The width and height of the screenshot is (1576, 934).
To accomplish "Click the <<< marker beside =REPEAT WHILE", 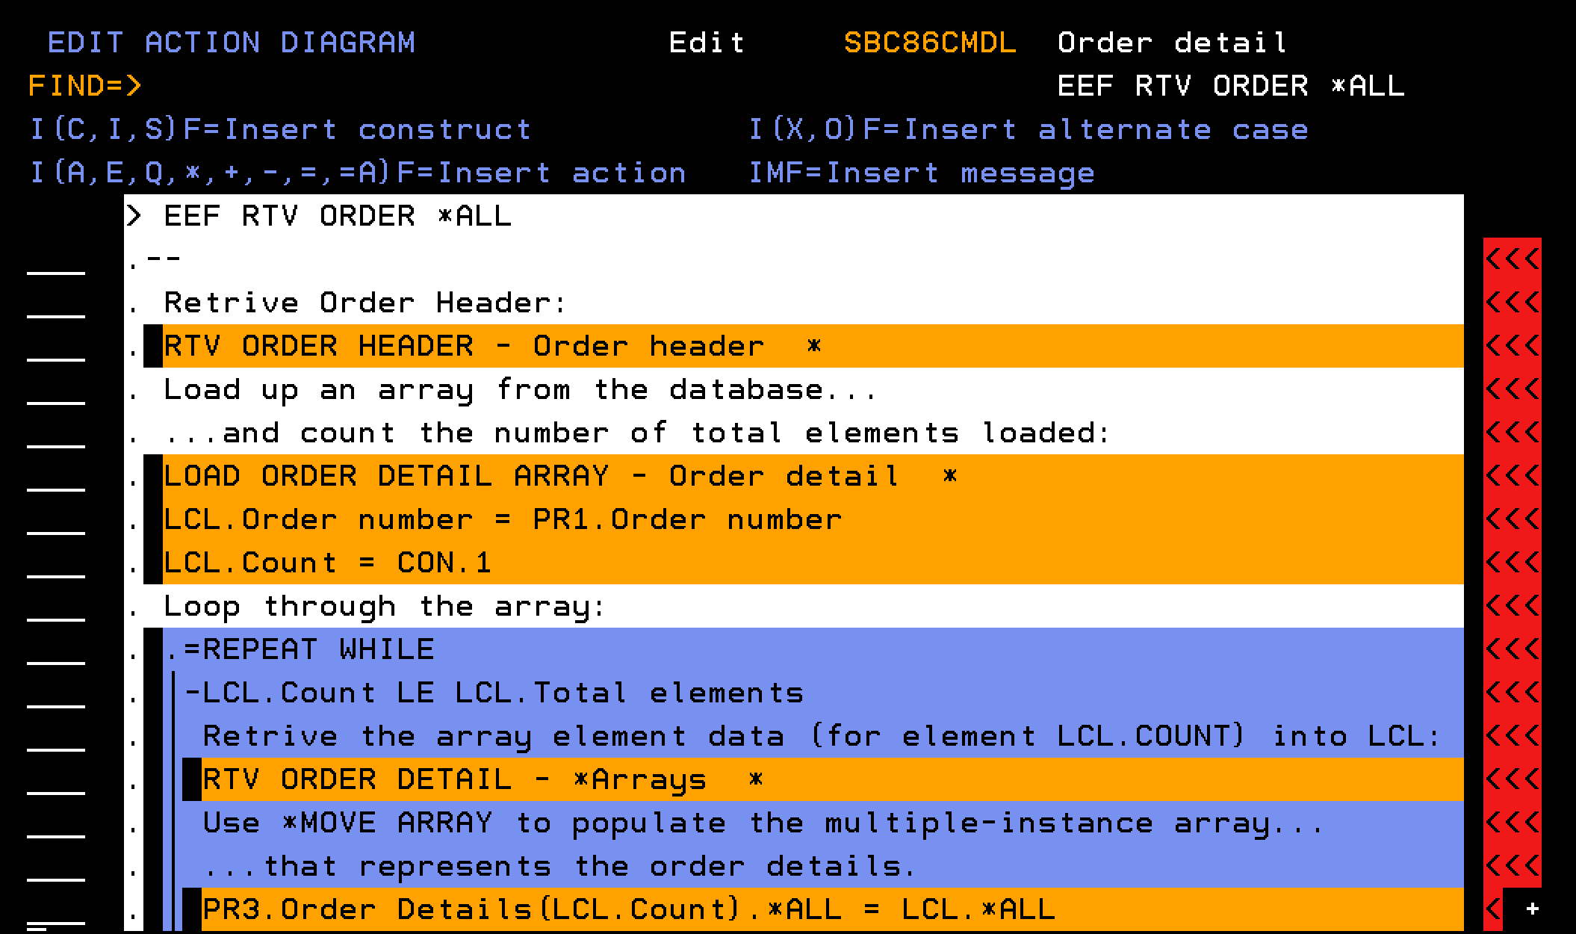I will 1512,650.
